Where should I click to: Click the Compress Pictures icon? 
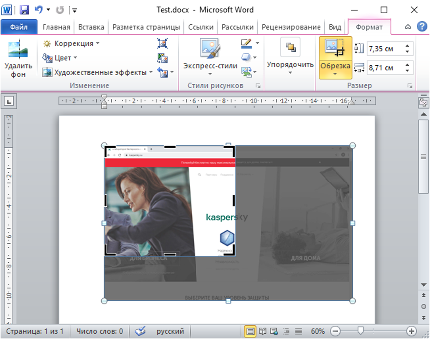pyautogui.click(x=162, y=44)
